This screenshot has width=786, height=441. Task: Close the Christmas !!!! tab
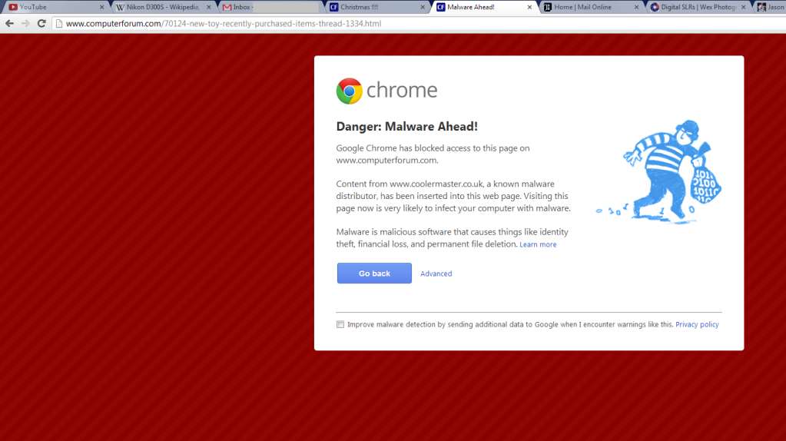pyautogui.click(x=423, y=7)
